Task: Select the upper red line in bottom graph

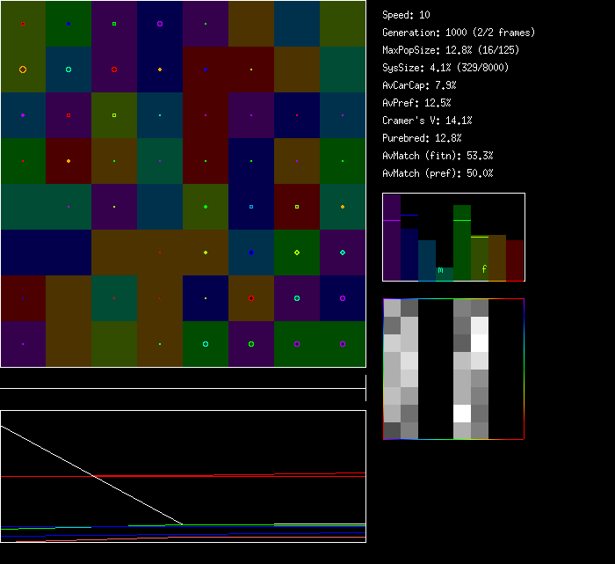Action: 154,476
